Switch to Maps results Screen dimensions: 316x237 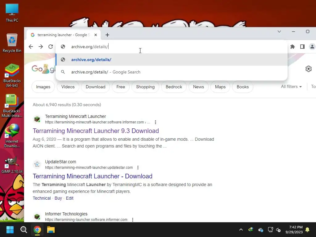(x=220, y=87)
